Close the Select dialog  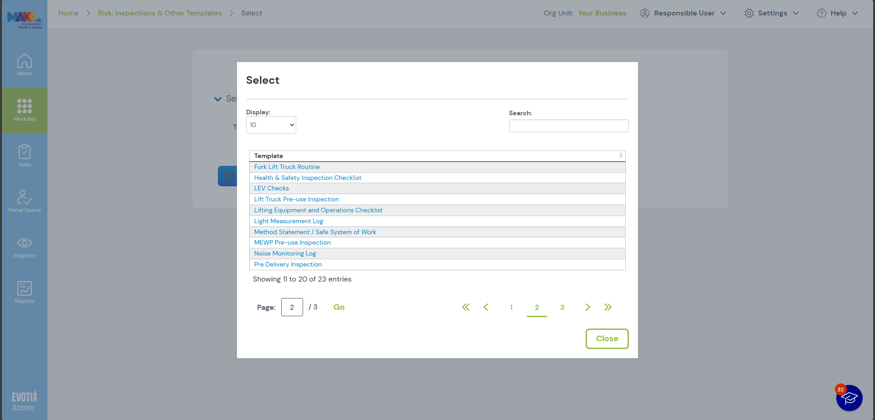coord(607,338)
